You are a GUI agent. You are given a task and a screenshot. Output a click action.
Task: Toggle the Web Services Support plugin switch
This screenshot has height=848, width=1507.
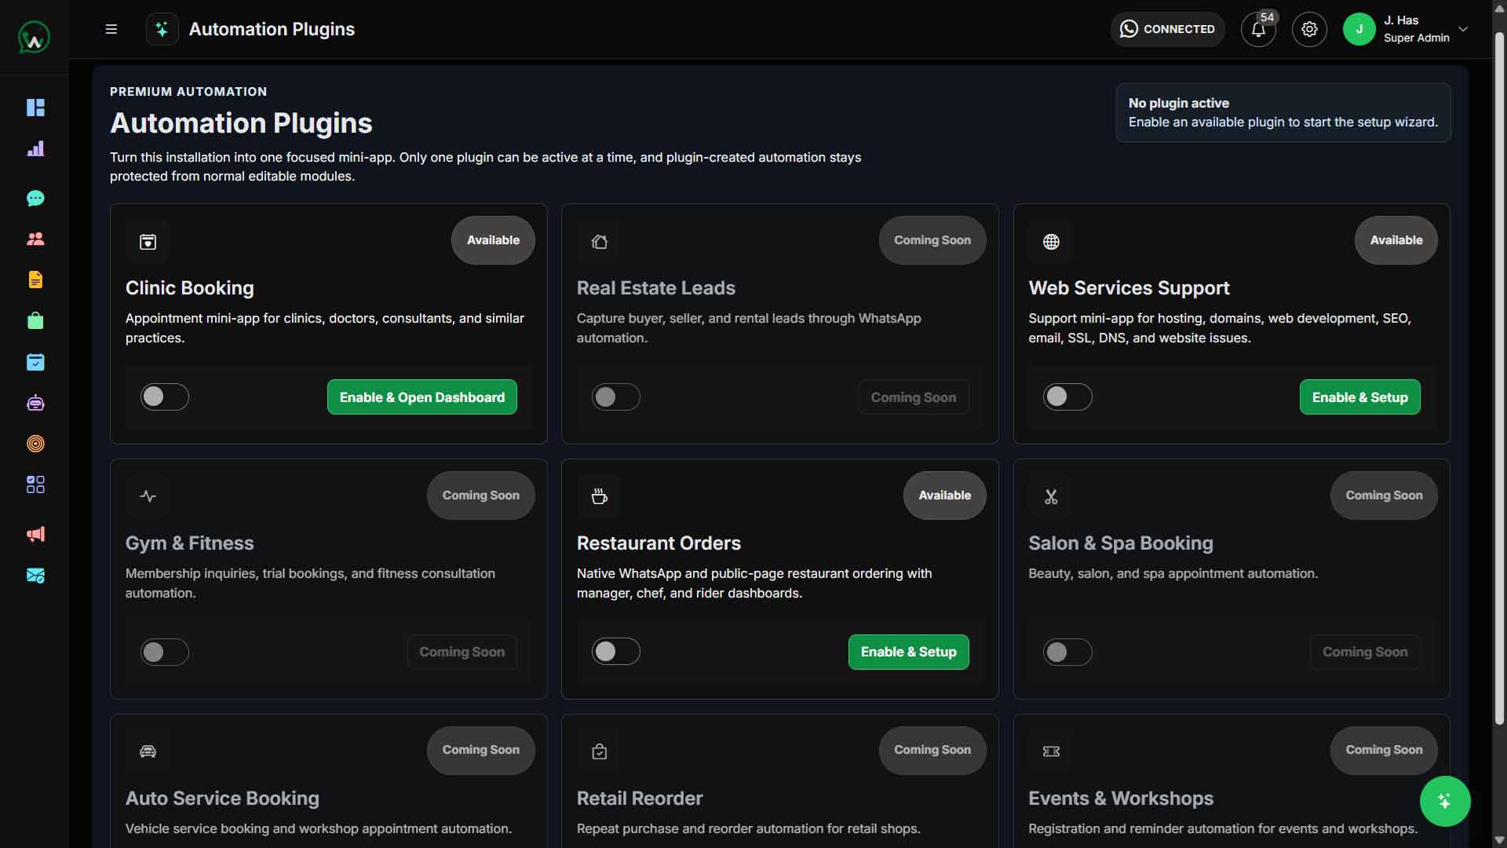[1067, 397]
